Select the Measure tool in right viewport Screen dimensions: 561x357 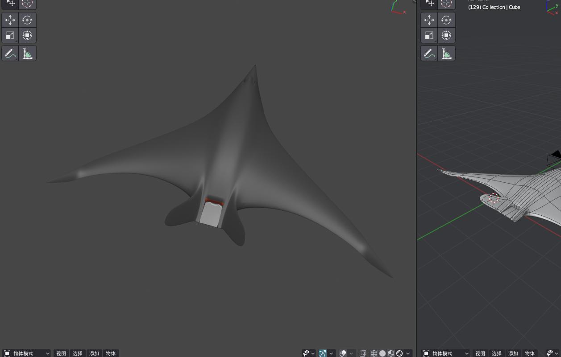click(446, 53)
